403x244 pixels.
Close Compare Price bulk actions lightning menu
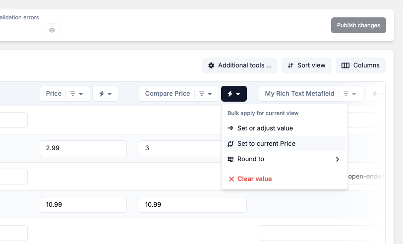pyautogui.click(x=234, y=94)
